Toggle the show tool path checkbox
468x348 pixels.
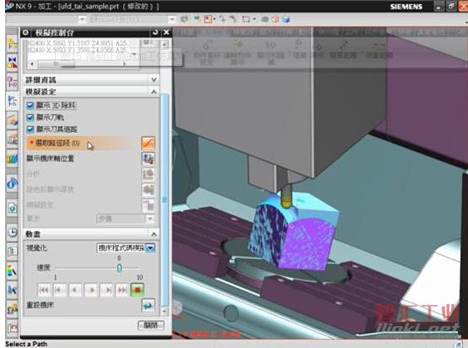coord(30,117)
